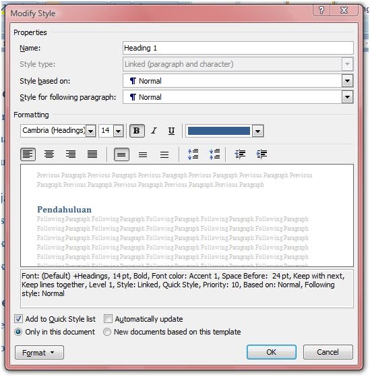Choose single line spacing icon
This screenshot has height=377, width=370.
pyautogui.click(x=121, y=154)
